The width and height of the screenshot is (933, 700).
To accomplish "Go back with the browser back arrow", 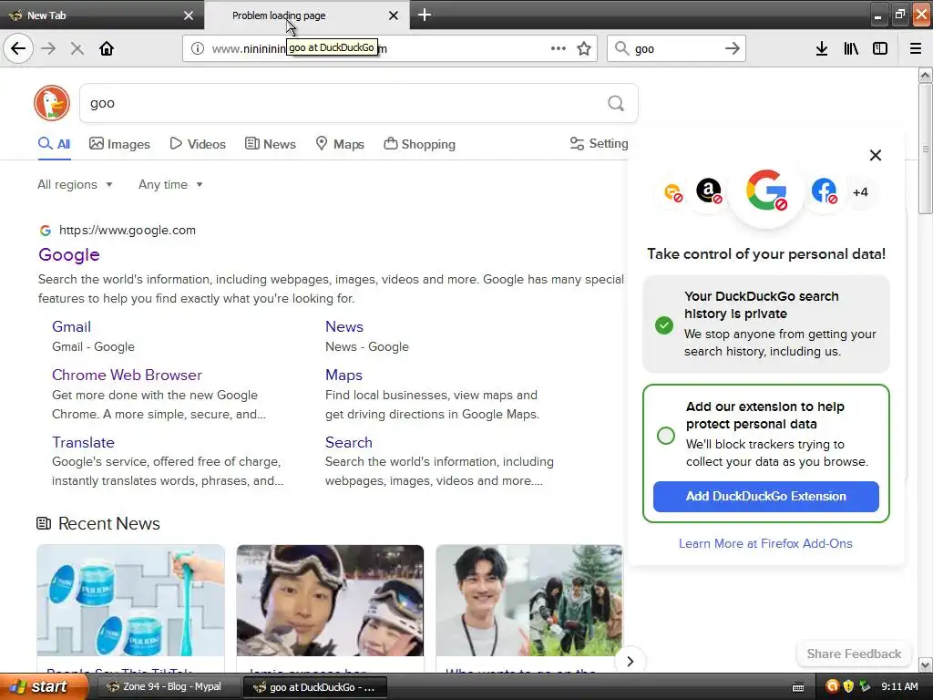I will pyautogui.click(x=18, y=48).
